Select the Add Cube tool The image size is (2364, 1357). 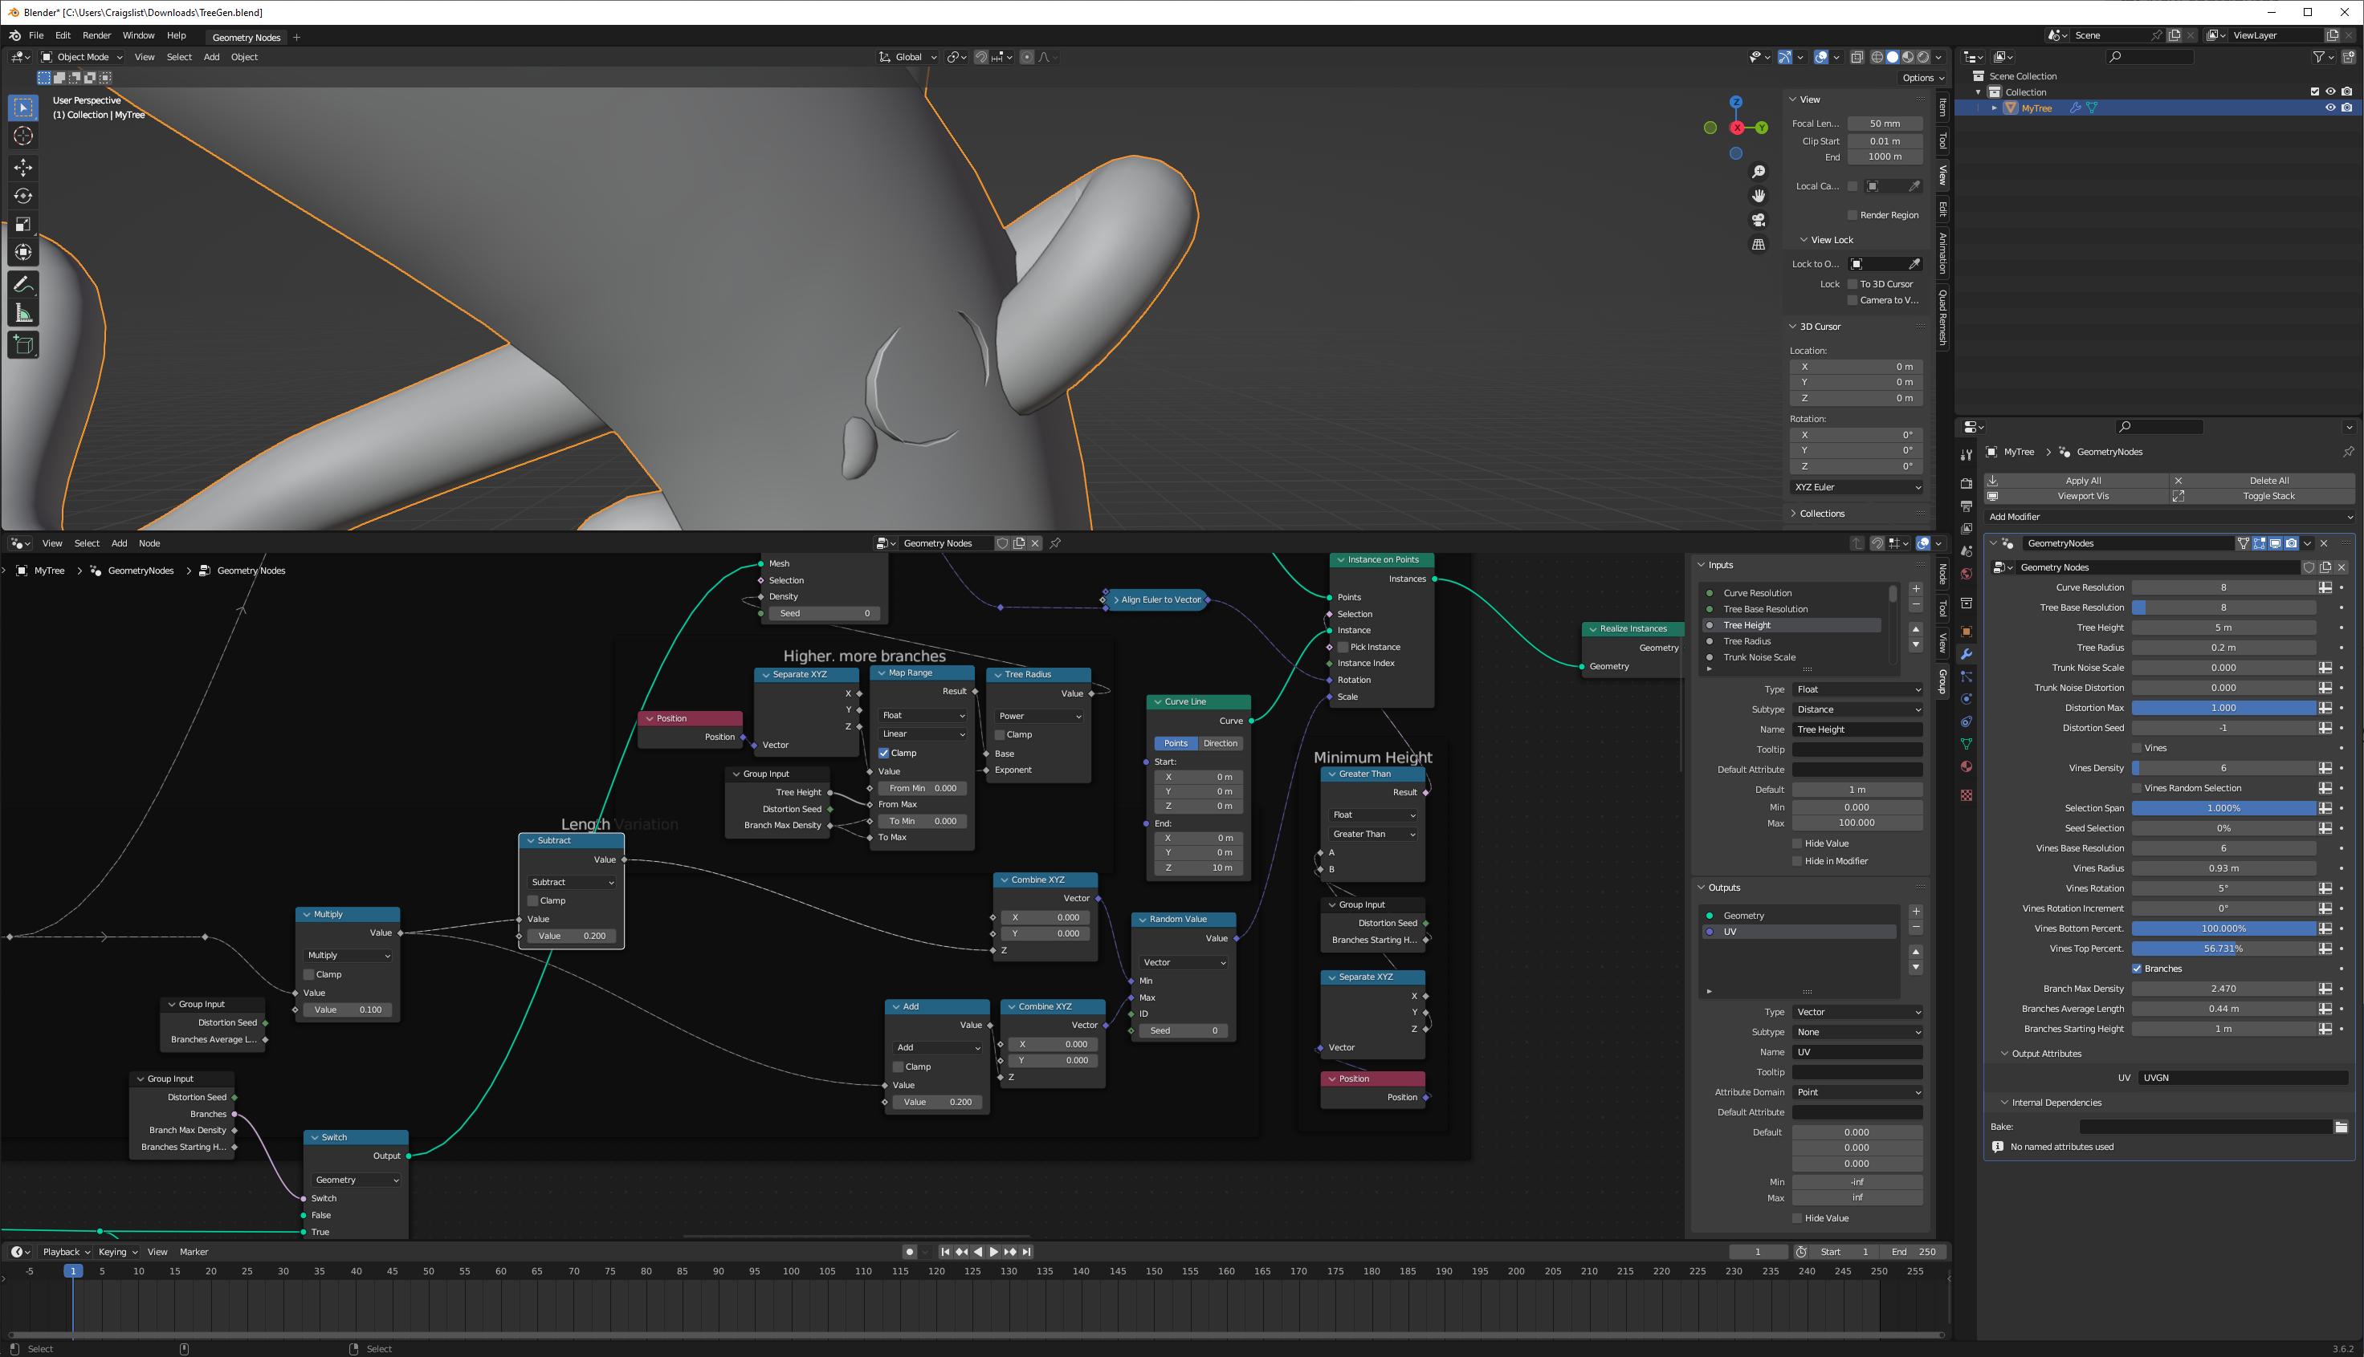[x=23, y=345]
